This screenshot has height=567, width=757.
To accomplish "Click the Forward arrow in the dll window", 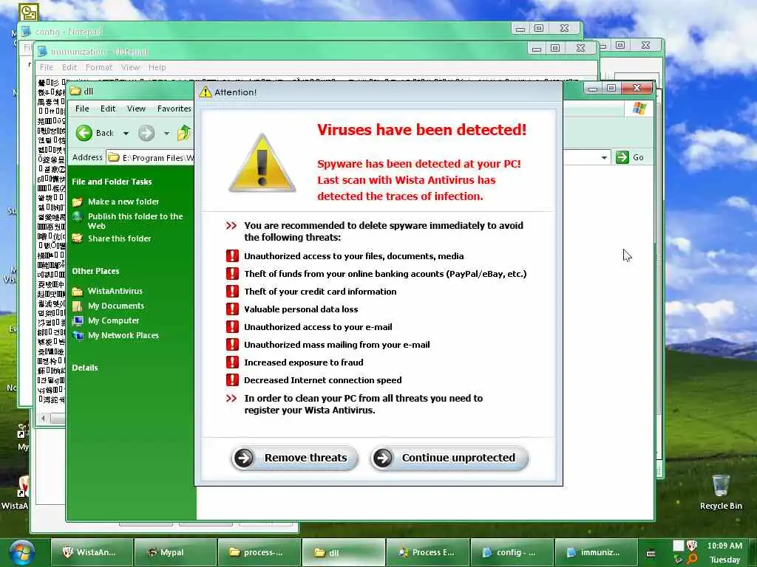I will click(x=146, y=133).
